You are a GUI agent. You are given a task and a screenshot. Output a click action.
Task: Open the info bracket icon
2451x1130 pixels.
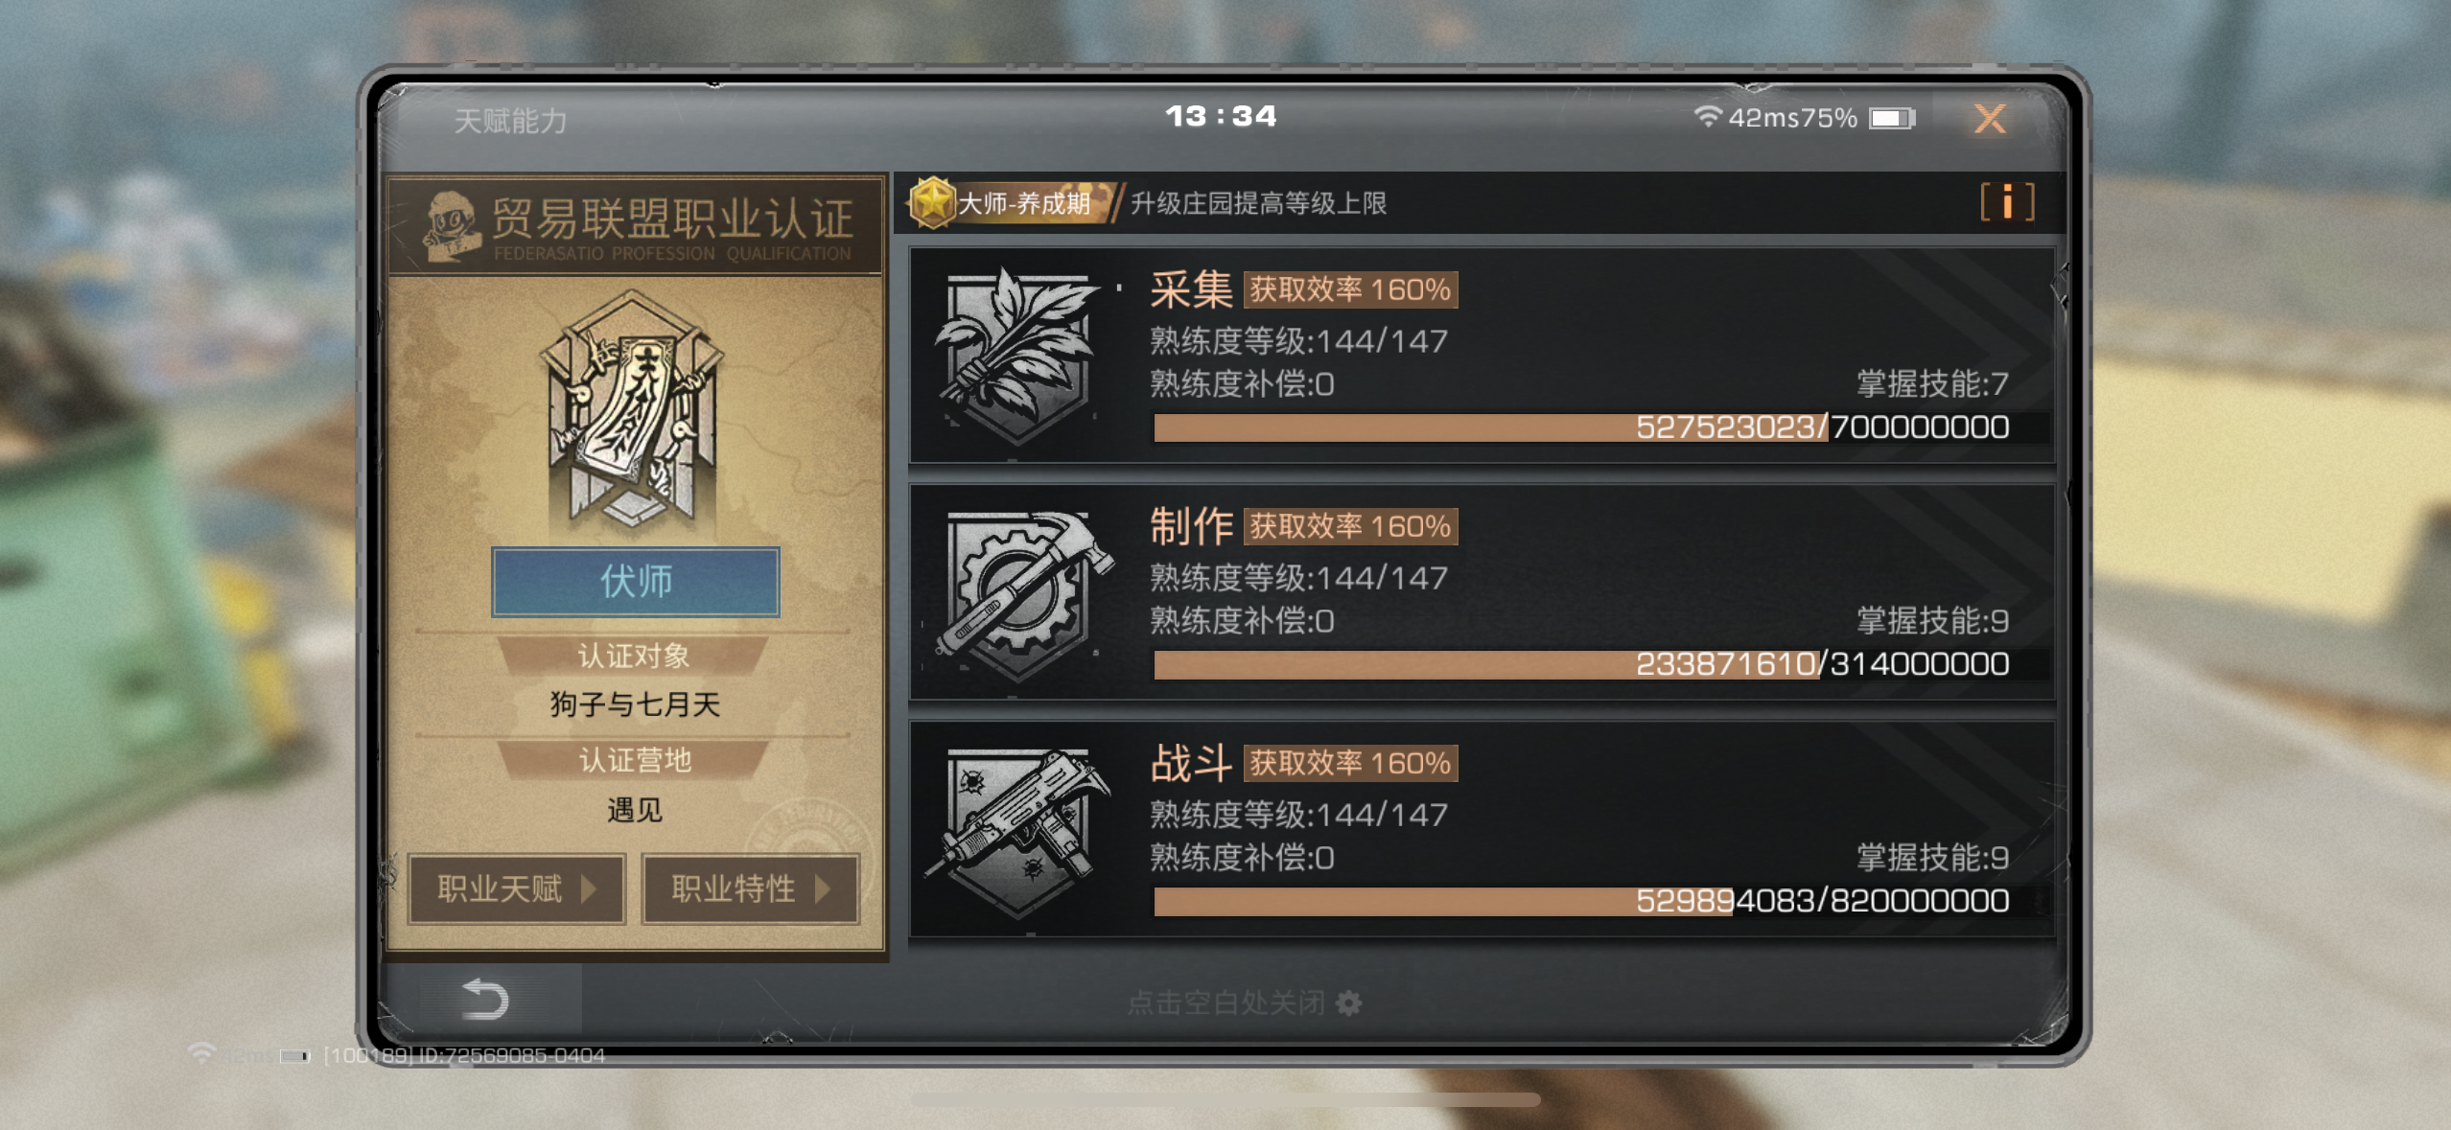[x=2007, y=202]
